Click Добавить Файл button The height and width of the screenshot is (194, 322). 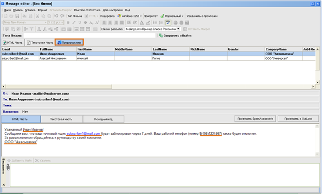click(x=20, y=161)
